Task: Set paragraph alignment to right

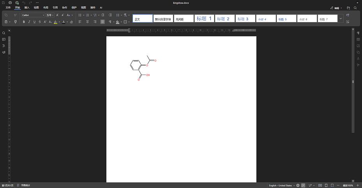Action: (x=95, y=22)
